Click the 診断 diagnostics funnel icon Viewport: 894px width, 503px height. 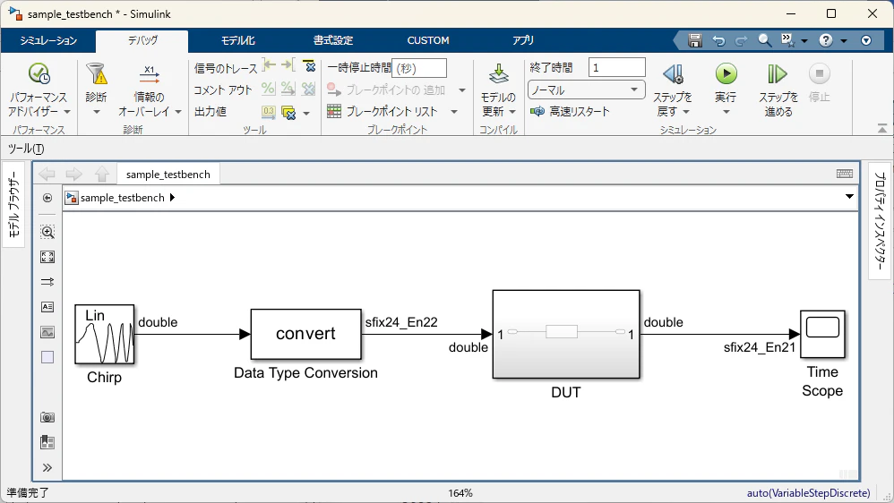[97, 74]
